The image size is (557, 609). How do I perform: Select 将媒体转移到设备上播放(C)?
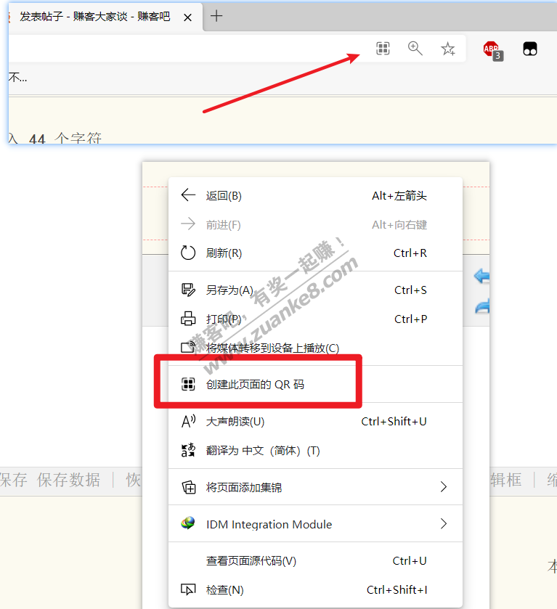tap(272, 348)
